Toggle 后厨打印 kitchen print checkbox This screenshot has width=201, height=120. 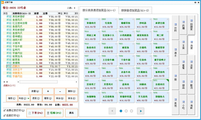[x=4, y=115]
